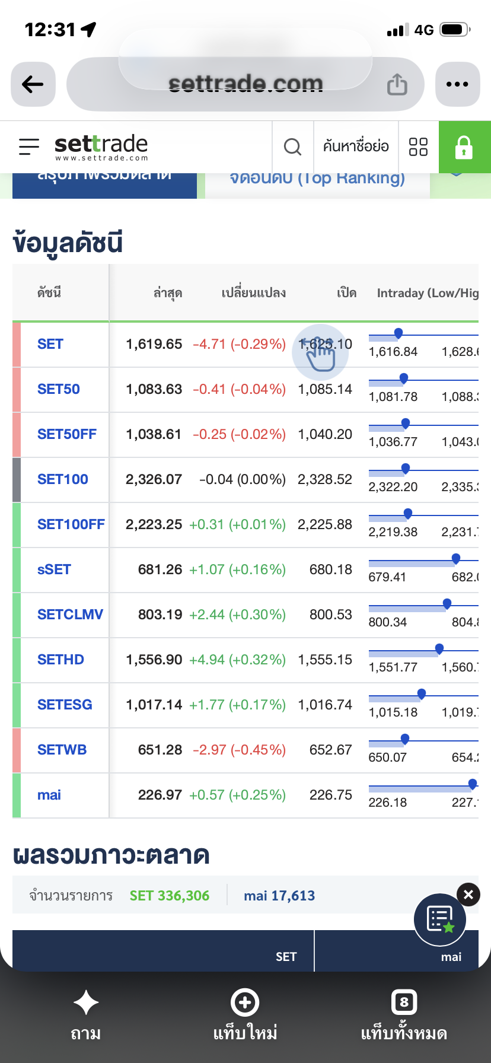Screen dimensions: 491x1063
Task: Open the share icon in address bar
Action: [397, 85]
